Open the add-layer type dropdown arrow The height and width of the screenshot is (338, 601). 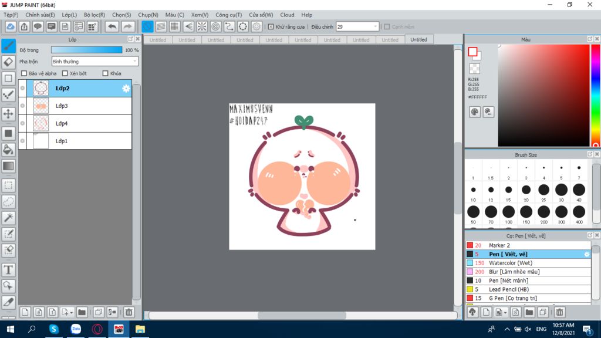click(71, 313)
